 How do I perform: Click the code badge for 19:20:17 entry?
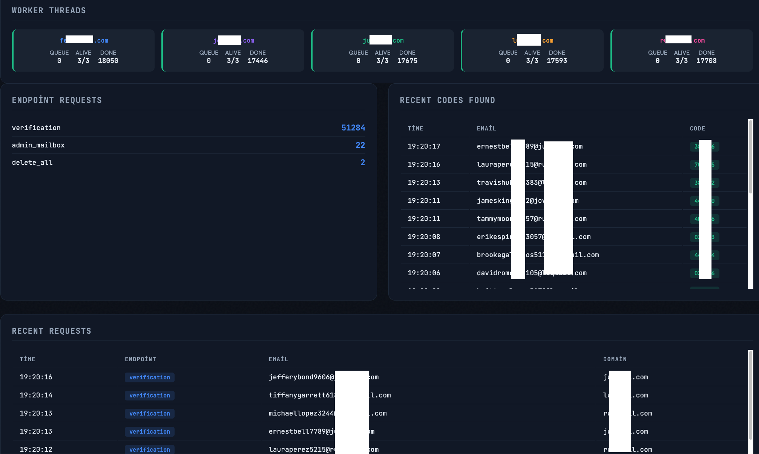point(704,147)
